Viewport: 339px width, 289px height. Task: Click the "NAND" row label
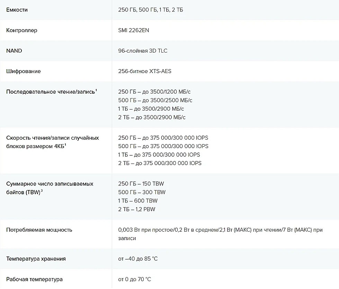[14, 51]
